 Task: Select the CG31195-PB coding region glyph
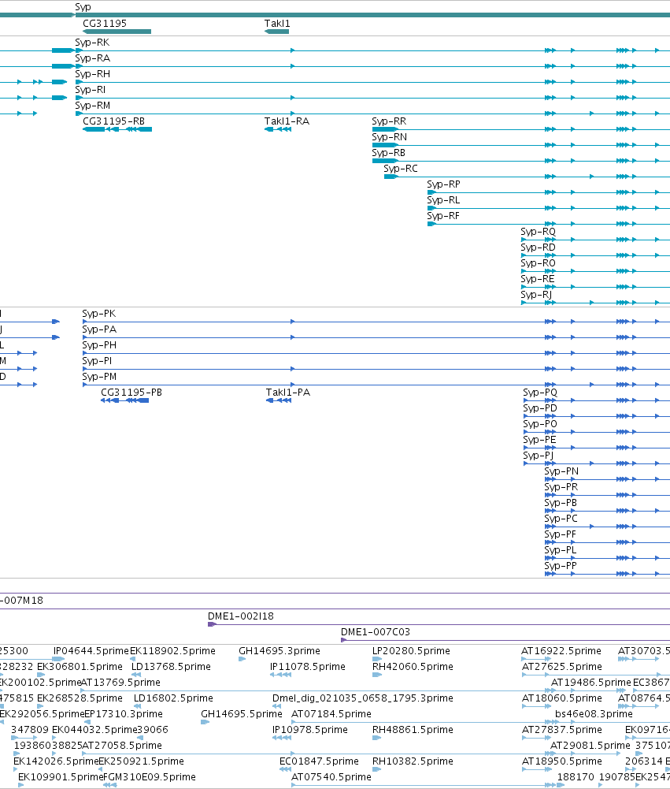(124, 400)
